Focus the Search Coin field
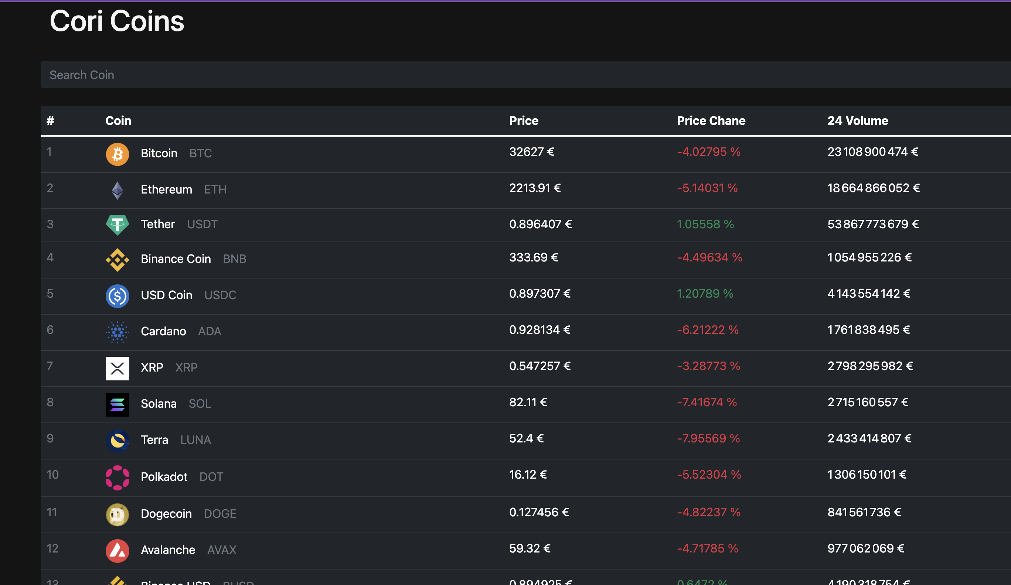 tap(521, 75)
